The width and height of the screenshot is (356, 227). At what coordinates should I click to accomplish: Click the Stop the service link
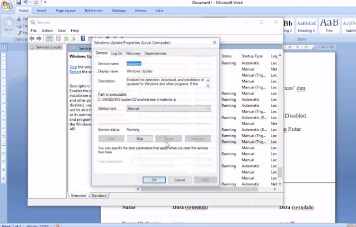(x=73, y=67)
